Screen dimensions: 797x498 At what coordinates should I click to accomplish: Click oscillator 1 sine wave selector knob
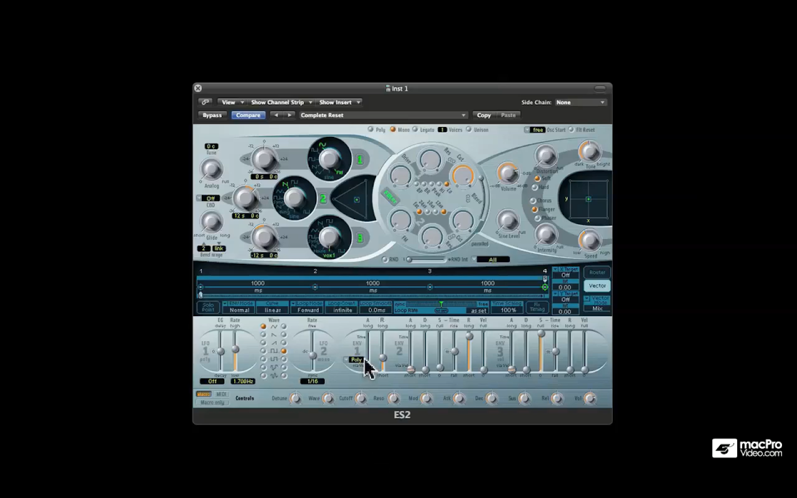pyautogui.click(x=329, y=159)
